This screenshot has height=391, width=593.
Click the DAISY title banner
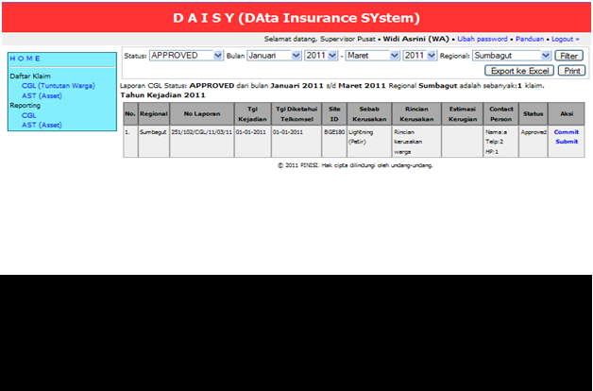click(x=296, y=18)
